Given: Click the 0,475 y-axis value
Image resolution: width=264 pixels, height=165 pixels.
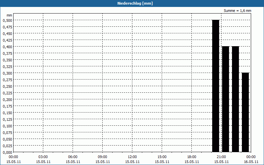Looking at the screenshot, I should coord(8,27).
